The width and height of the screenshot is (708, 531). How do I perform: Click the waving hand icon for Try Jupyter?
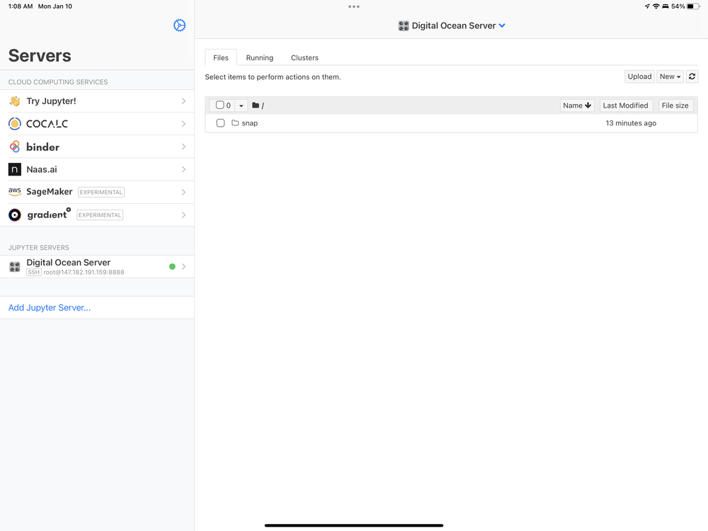pyautogui.click(x=14, y=101)
